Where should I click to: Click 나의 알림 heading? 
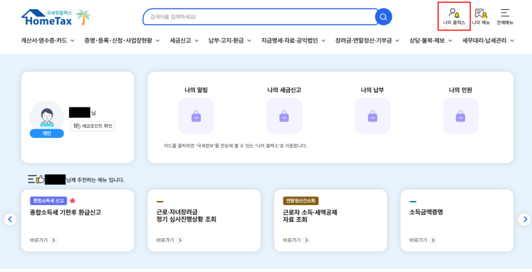pos(196,90)
